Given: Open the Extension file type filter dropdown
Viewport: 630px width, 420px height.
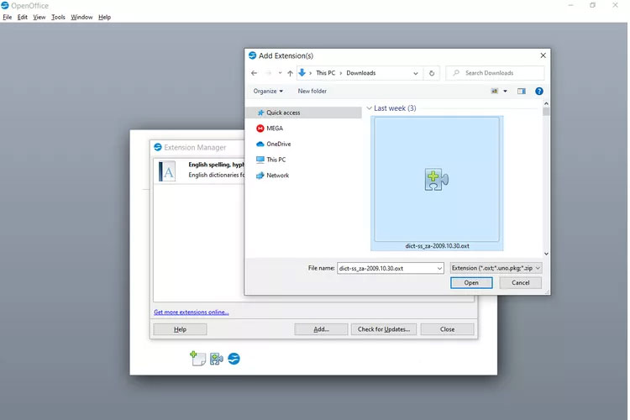Looking at the screenshot, I should coord(496,268).
